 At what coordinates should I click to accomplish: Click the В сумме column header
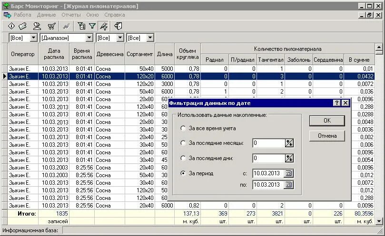tap(359, 60)
